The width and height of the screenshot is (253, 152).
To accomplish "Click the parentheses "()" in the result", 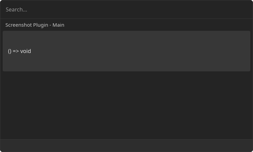I will coord(10,51).
